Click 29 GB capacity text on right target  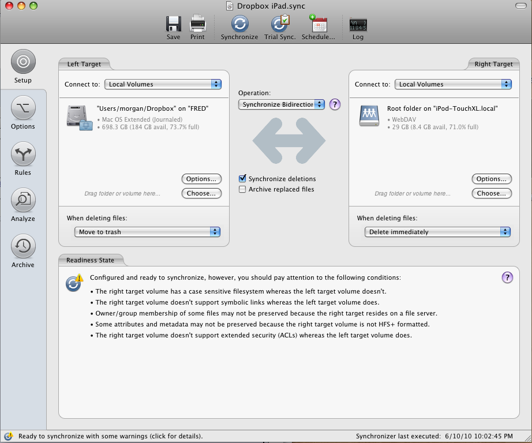(433, 127)
